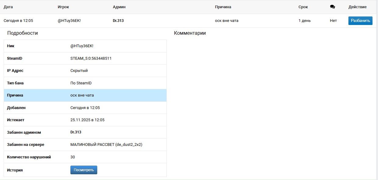Click the highlighted Причина details row
This screenshot has width=378, height=180.
(x=85, y=95)
